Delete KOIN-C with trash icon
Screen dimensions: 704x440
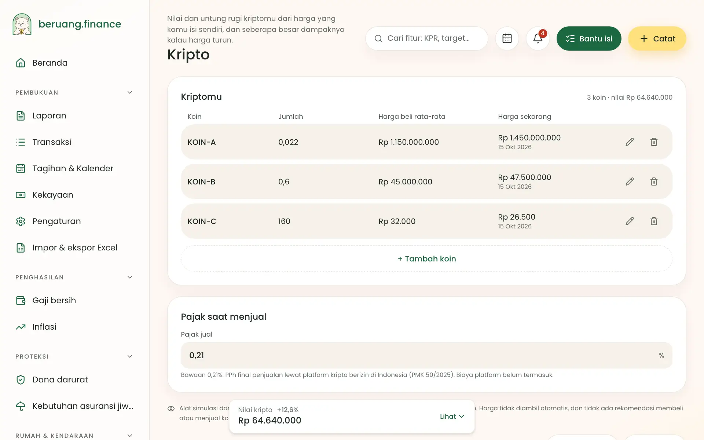pos(654,221)
